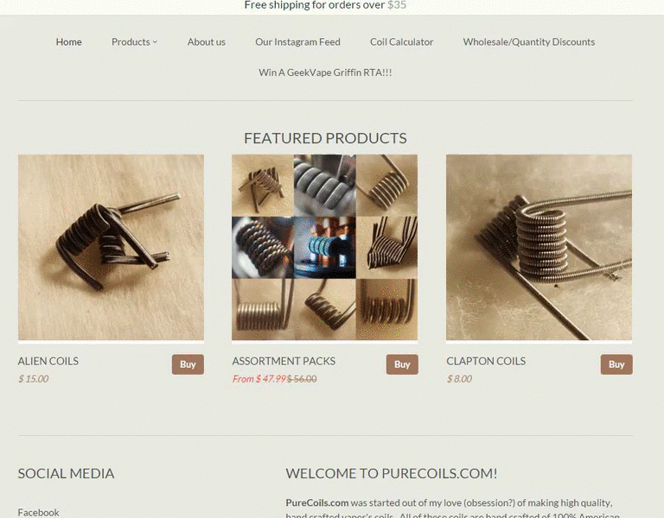Select the ALIEN COILS product title

[48, 361]
